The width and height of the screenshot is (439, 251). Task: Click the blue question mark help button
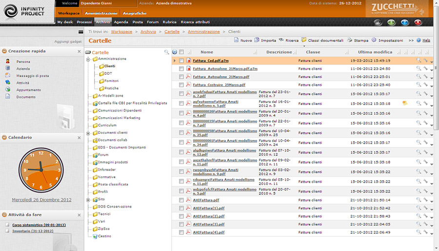tap(404, 22)
